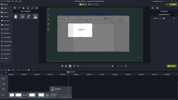Open the Share menu
178x100 pixels.
[x=17, y=1]
